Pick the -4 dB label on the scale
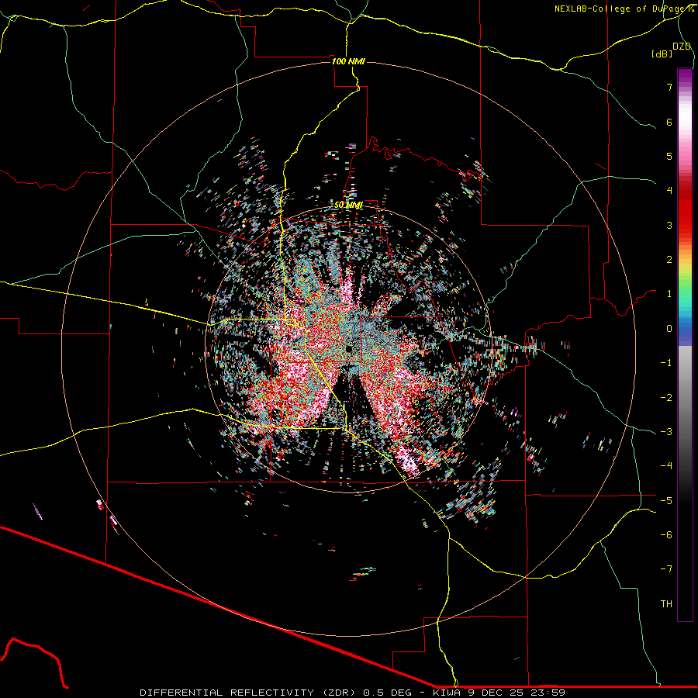The width and height of the screenshot is (698, 698). (x=666, y=466)
